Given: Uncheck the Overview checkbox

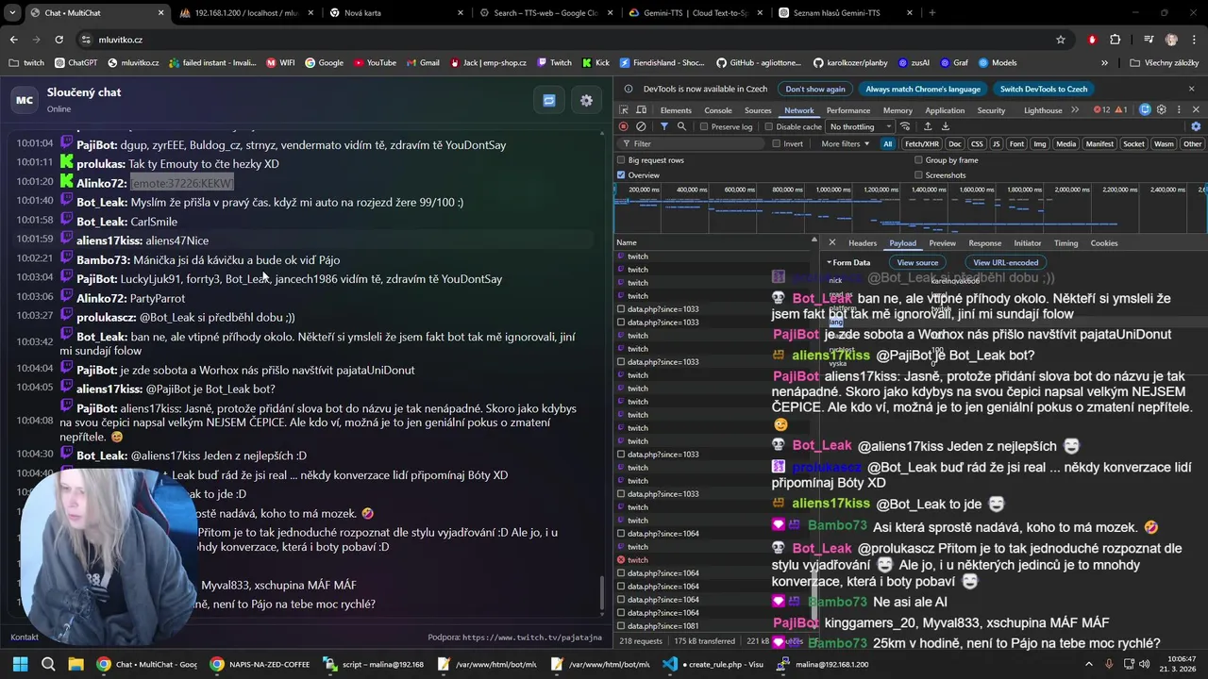Looking at the screenshot, I should point(621,175).
